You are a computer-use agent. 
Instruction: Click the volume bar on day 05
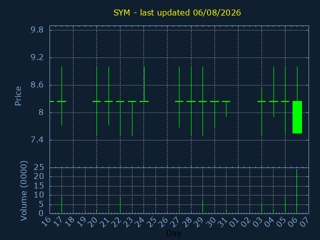pyautogui.click(x=285, y=205)
